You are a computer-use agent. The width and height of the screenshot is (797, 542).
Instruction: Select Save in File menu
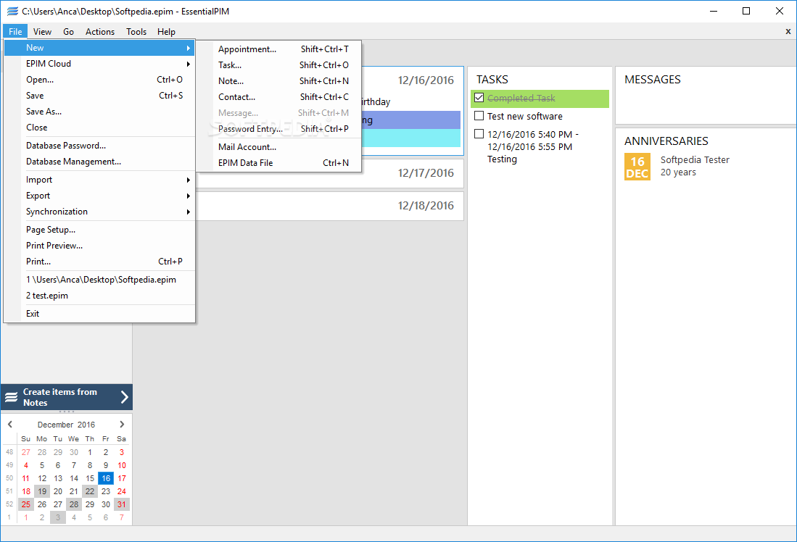(x=99, y=96)
